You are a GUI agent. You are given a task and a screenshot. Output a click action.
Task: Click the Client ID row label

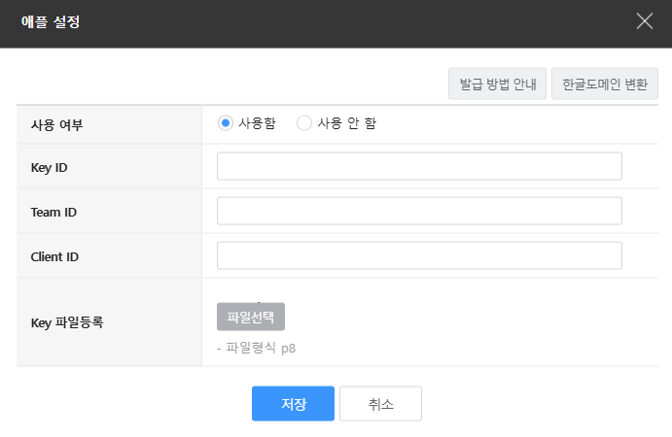[x=54, y=256]
